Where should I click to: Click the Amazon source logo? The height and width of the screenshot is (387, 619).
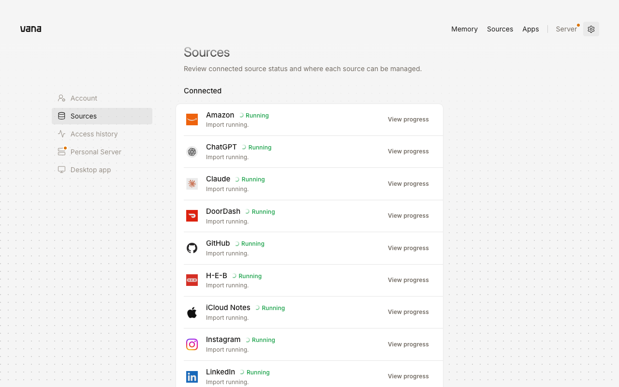click(192, 119)
